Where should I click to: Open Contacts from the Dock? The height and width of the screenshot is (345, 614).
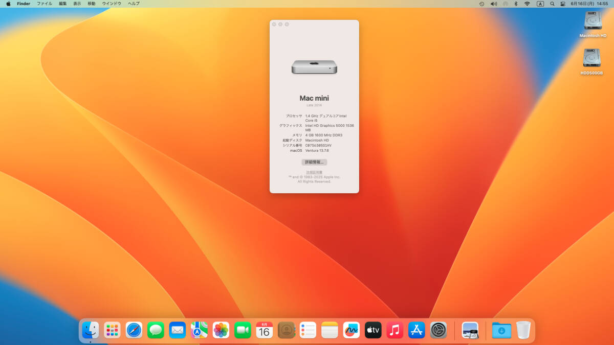[286, 330]
